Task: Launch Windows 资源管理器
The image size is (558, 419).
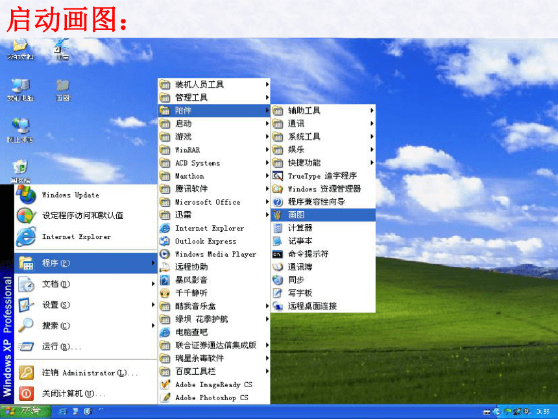Action: click(323, 189)
